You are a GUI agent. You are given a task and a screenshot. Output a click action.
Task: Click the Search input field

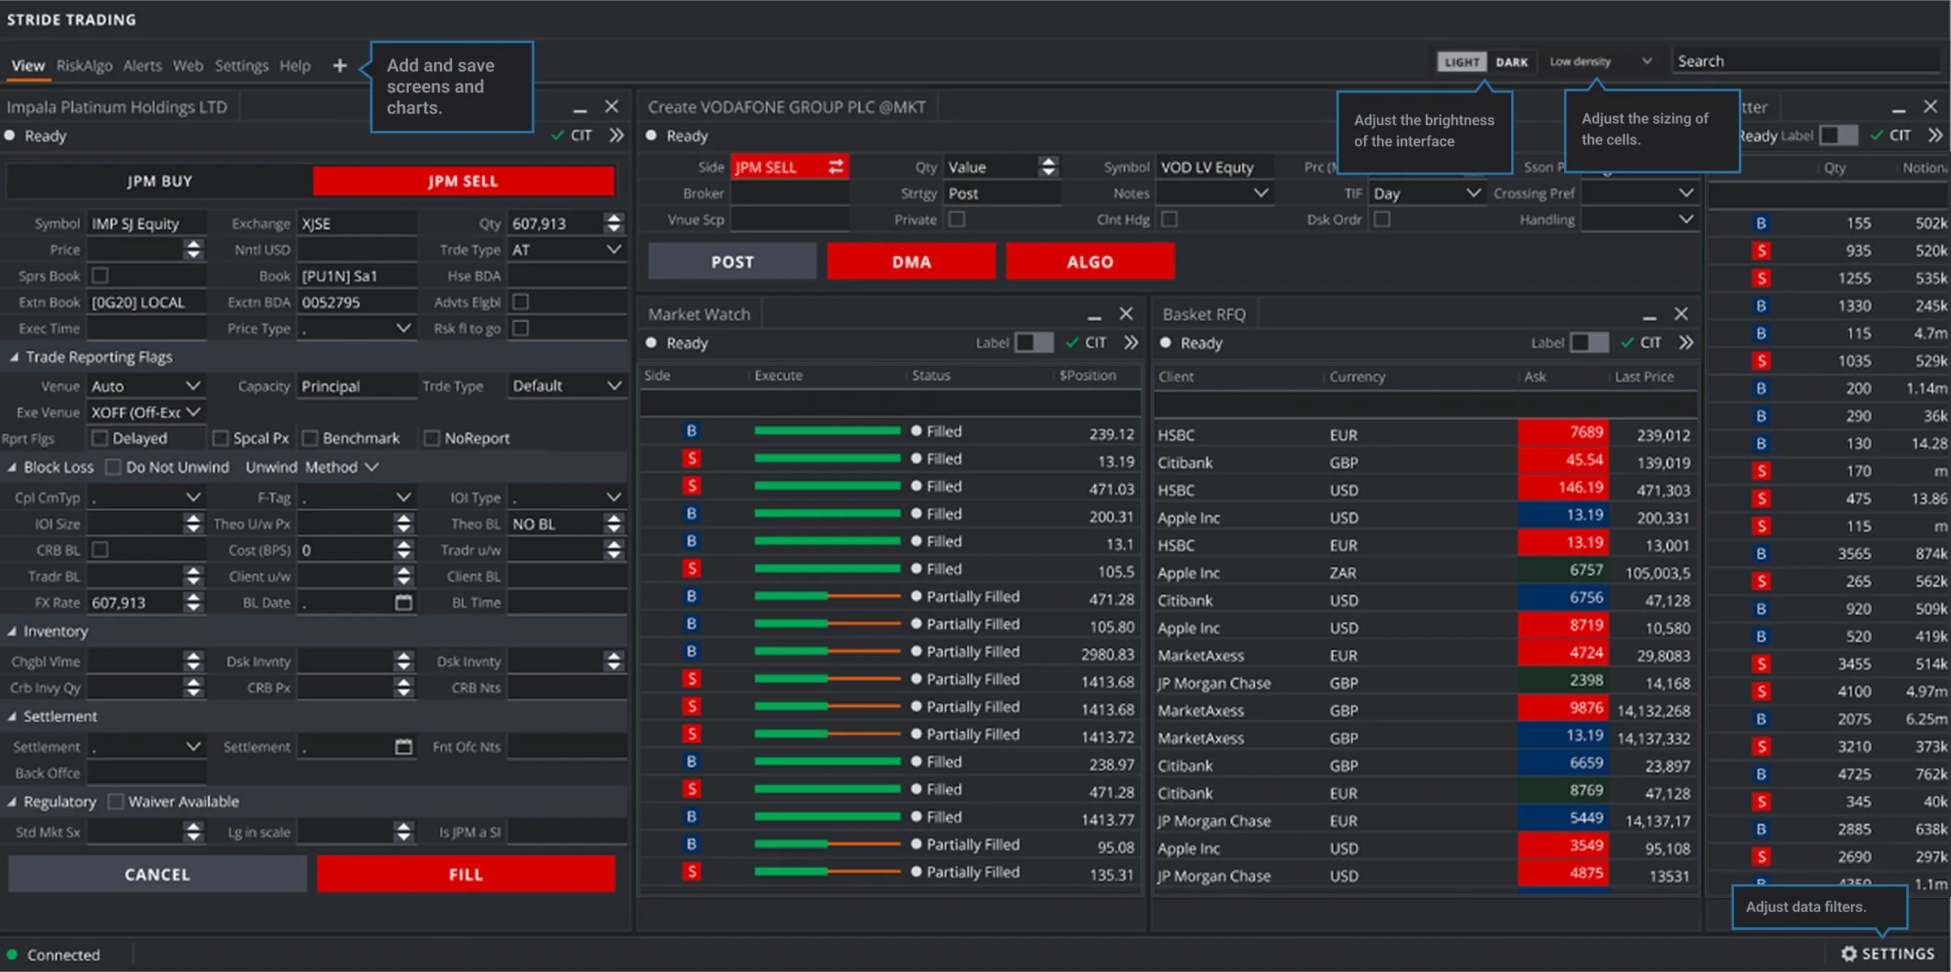(x=1805, y=62)
